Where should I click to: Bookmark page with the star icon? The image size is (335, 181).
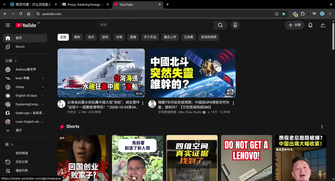point(284,14)
